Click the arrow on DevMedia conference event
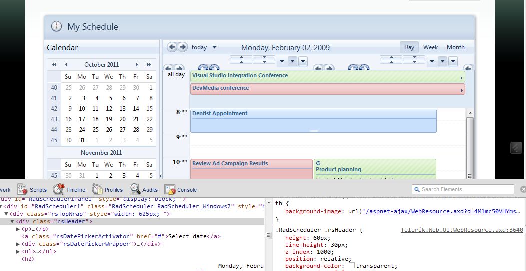 click(x=462, y=90)
